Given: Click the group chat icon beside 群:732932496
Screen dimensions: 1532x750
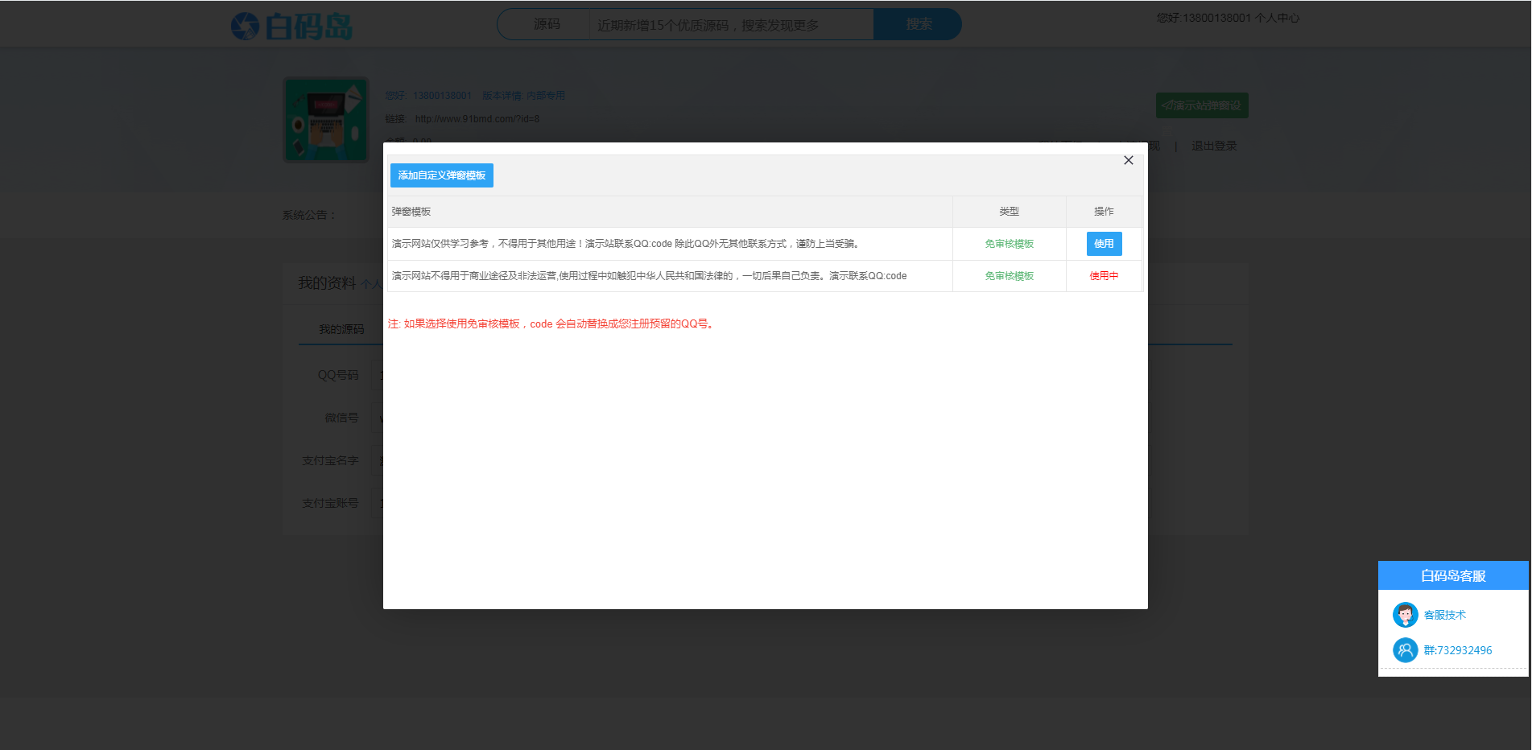Looking at the screenshot, I should tap(1406, 649).
